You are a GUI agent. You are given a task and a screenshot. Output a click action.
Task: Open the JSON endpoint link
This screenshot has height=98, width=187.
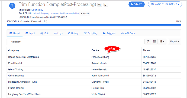(35, 10)
